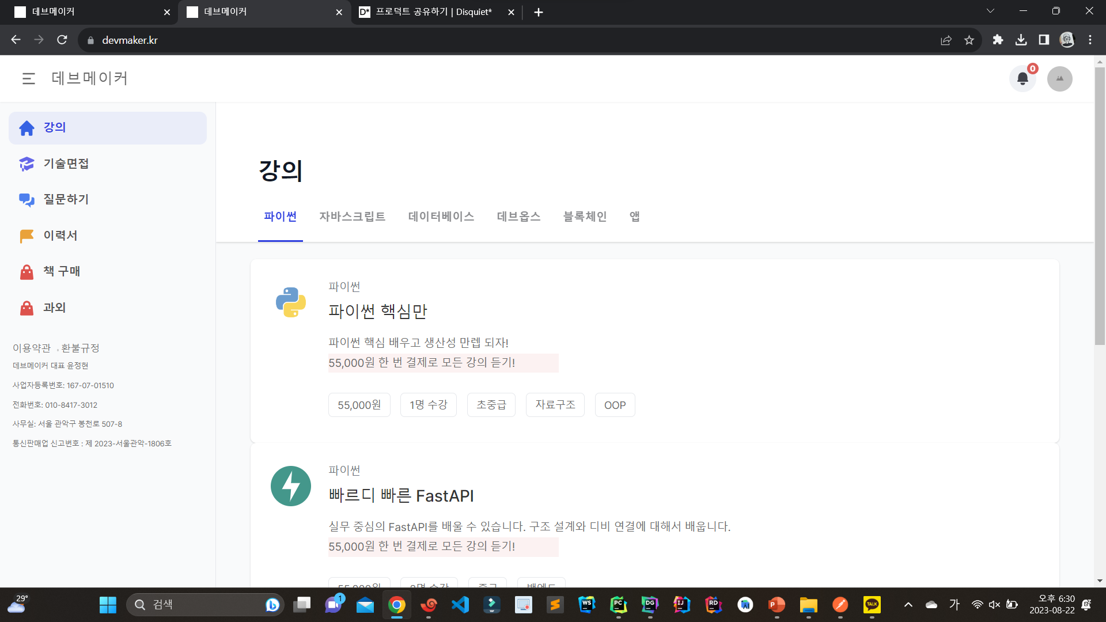
Task: Open PowerPoint from the taskbar
Action: [x=777, y=605]
